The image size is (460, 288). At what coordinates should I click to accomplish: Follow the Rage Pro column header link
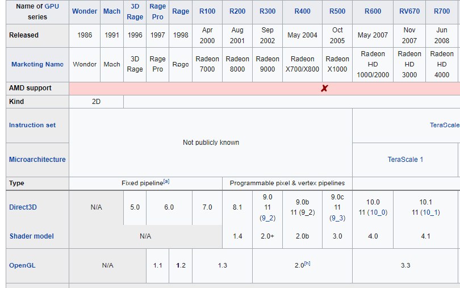click(x=157, y=11)
